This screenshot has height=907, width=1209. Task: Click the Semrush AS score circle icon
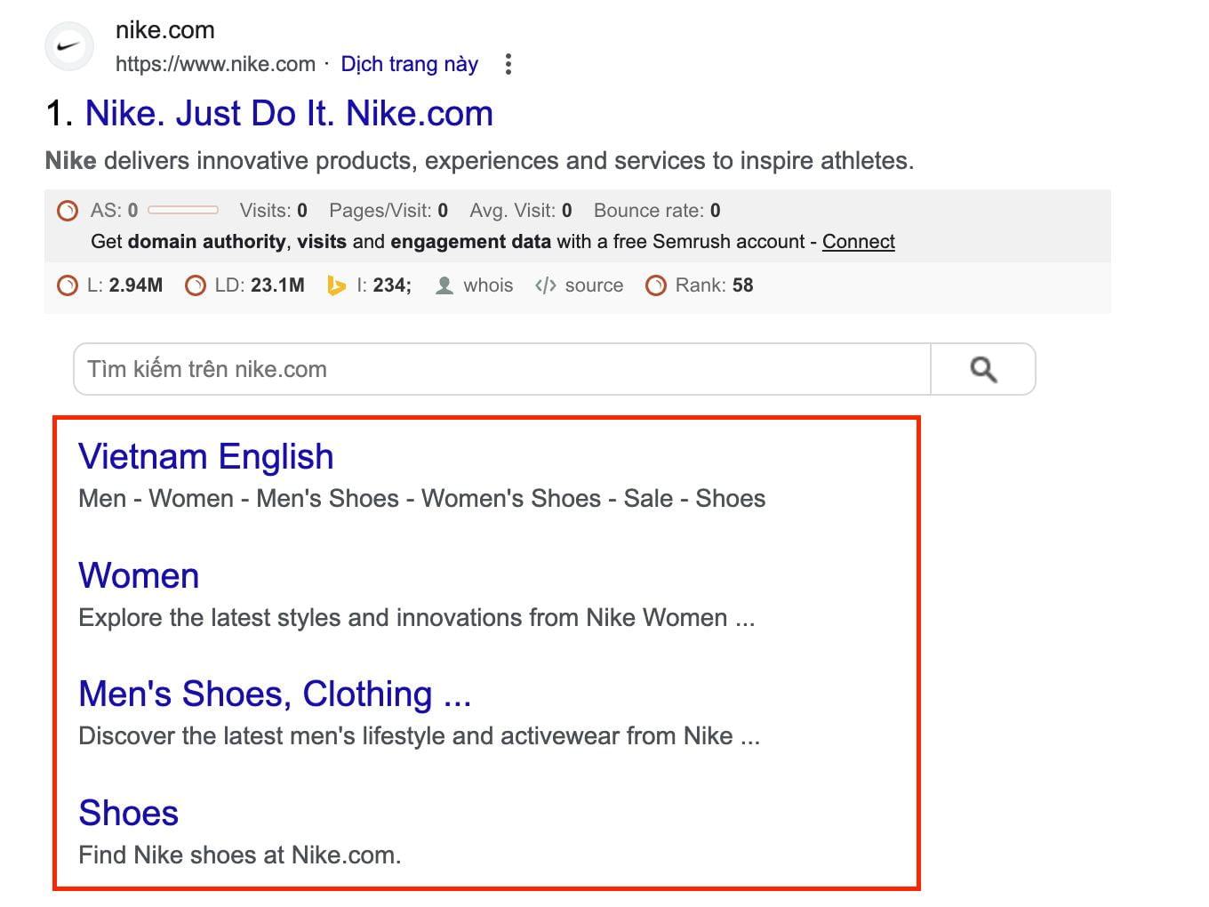68,211
